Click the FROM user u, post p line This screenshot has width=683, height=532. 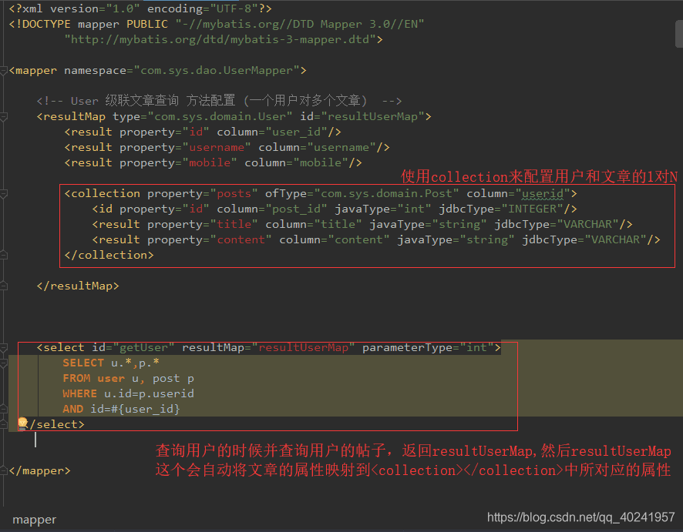(129, 379)
